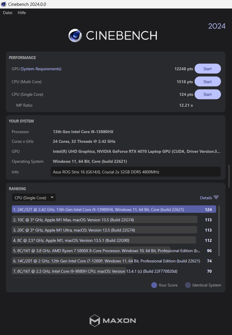This screenshot has height=335, width=232.
Task: Click the Cinebench sphere logo icon
Action: pyautogui.click(x=75, y=36)
